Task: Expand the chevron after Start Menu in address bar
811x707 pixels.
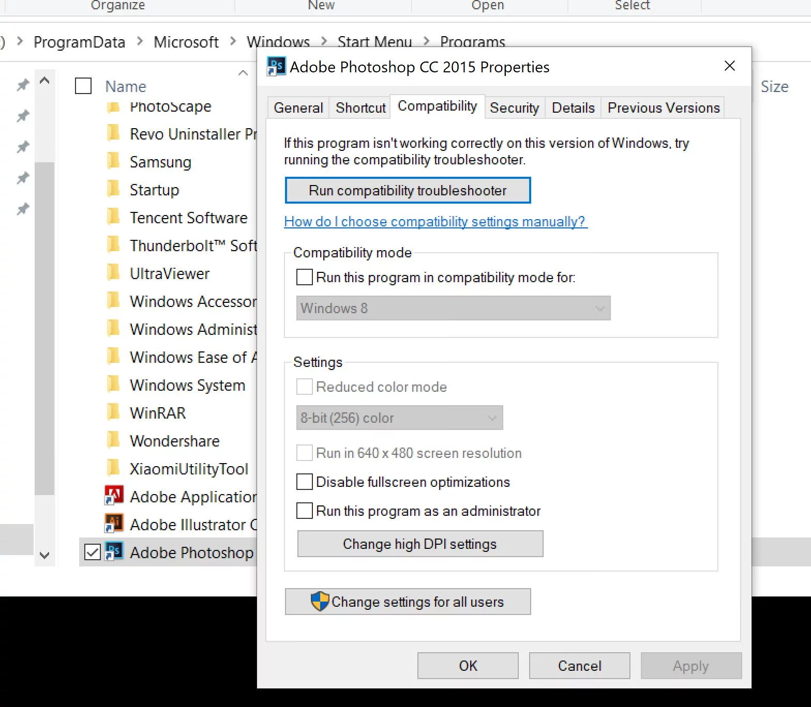Action: click(x=426, y=41)
